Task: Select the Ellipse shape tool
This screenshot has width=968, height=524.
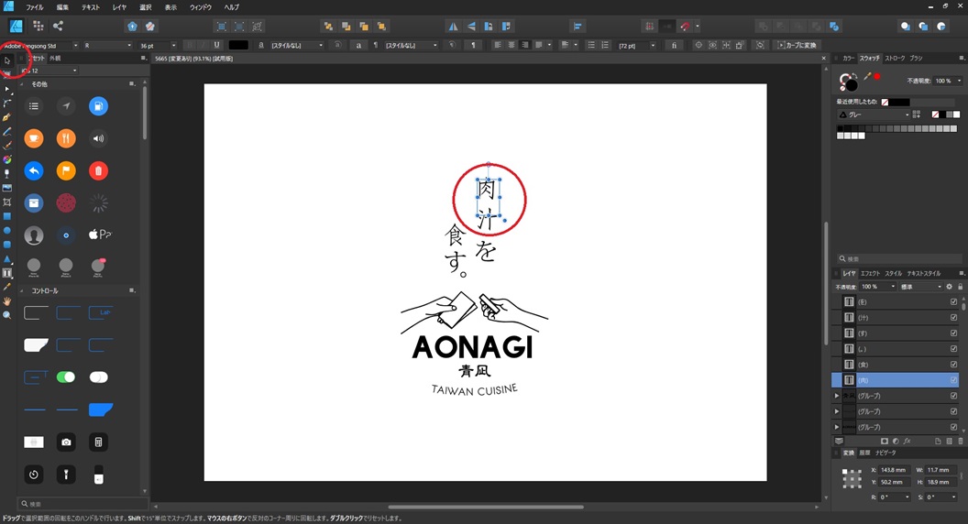Action: click(6, 230)
